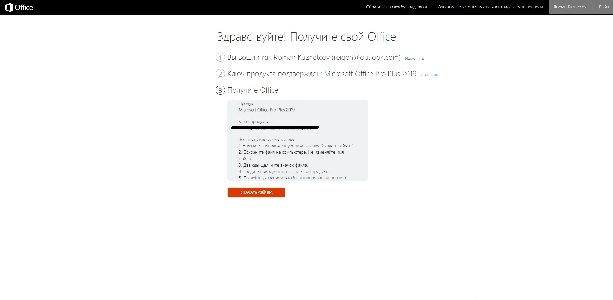Click the Продукт label
Screen dimensions: 613x300
[247, 103]
